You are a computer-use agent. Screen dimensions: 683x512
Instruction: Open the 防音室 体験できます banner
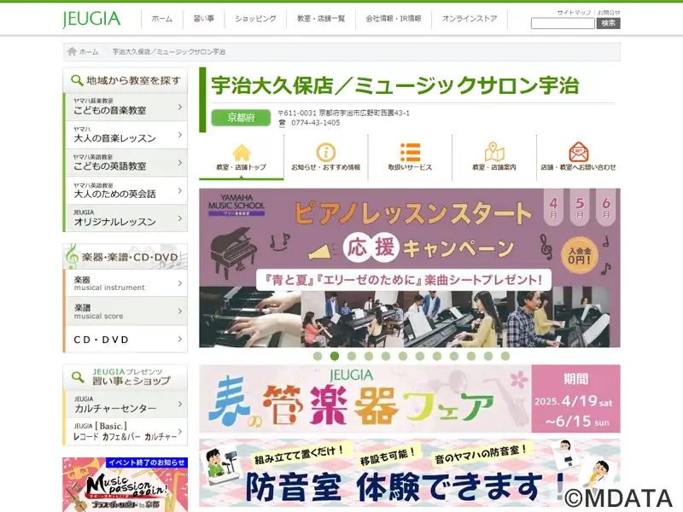point(410,473)
